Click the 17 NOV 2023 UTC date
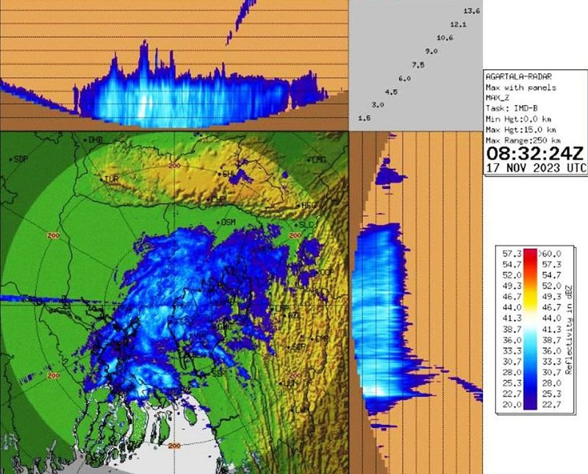This screenshot has width=588, height=474. pyautogui.click(x=535, y=168)
